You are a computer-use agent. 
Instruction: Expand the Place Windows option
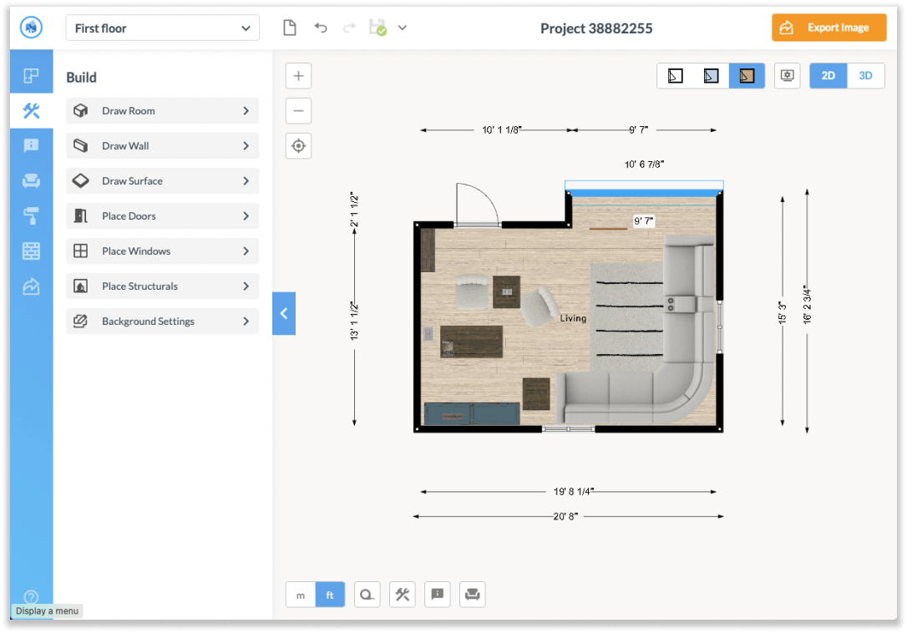[x=162, y=251]
